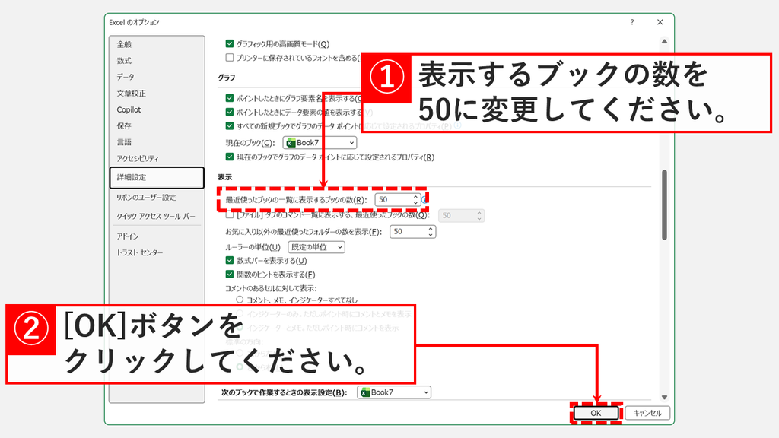Open ルーラーの単位 dropdown
The height and width of the screenshot is (438, 779).
click(x=316, y=247)
